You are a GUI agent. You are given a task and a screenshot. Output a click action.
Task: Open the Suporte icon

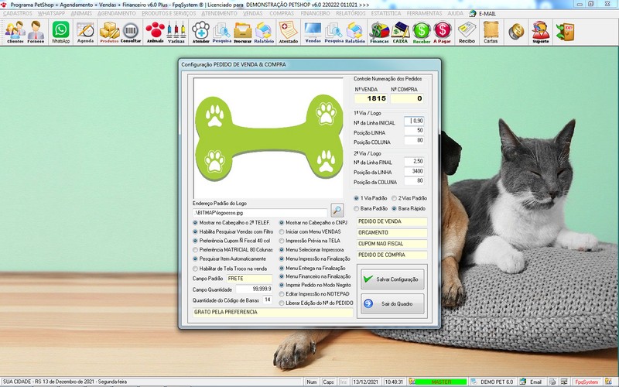(540, 32)
